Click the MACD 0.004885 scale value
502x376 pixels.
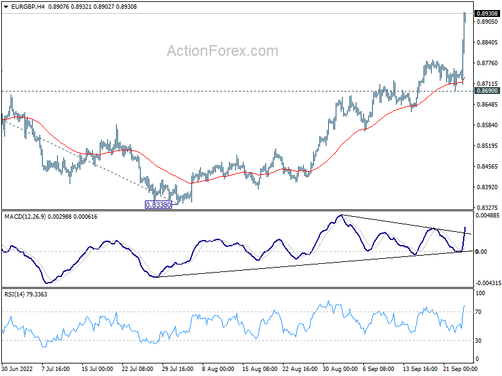488,216
